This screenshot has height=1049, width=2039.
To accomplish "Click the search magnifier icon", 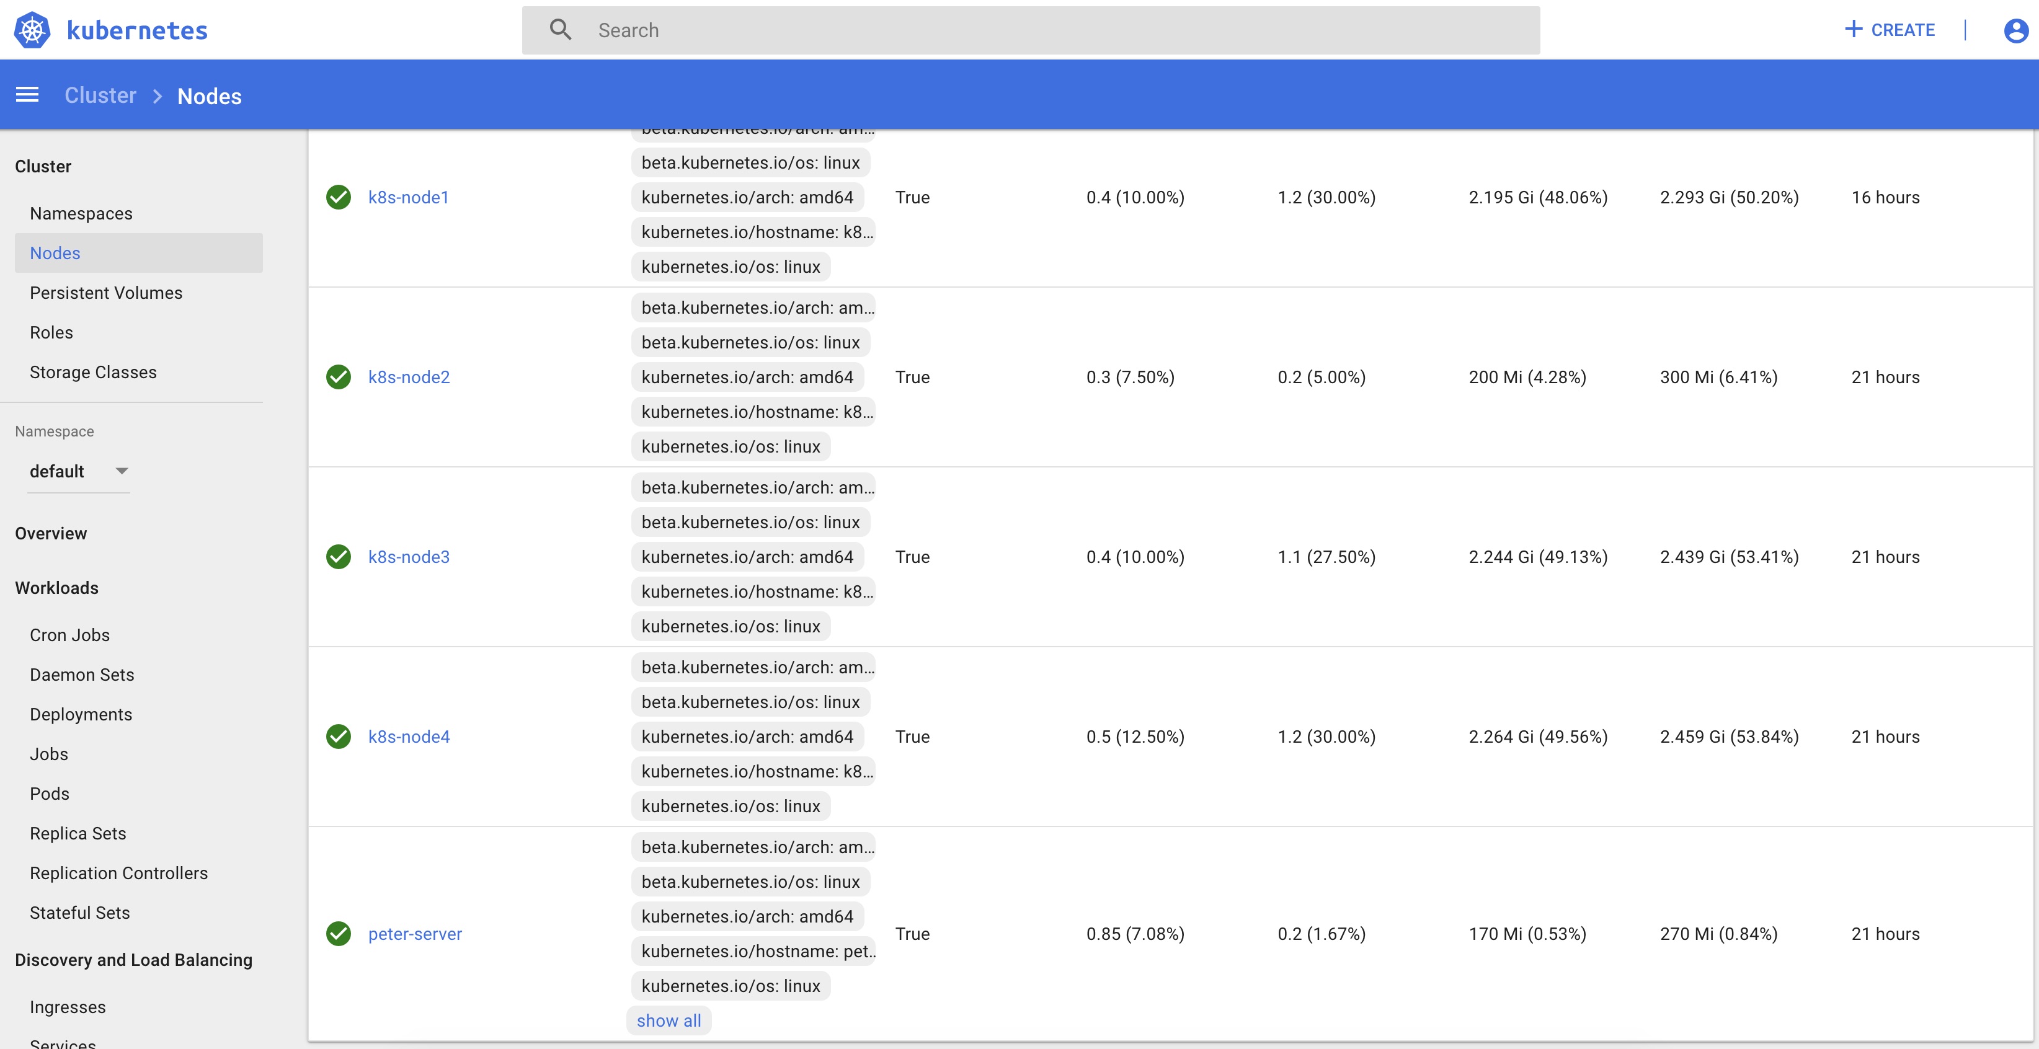I will point(561,30).
